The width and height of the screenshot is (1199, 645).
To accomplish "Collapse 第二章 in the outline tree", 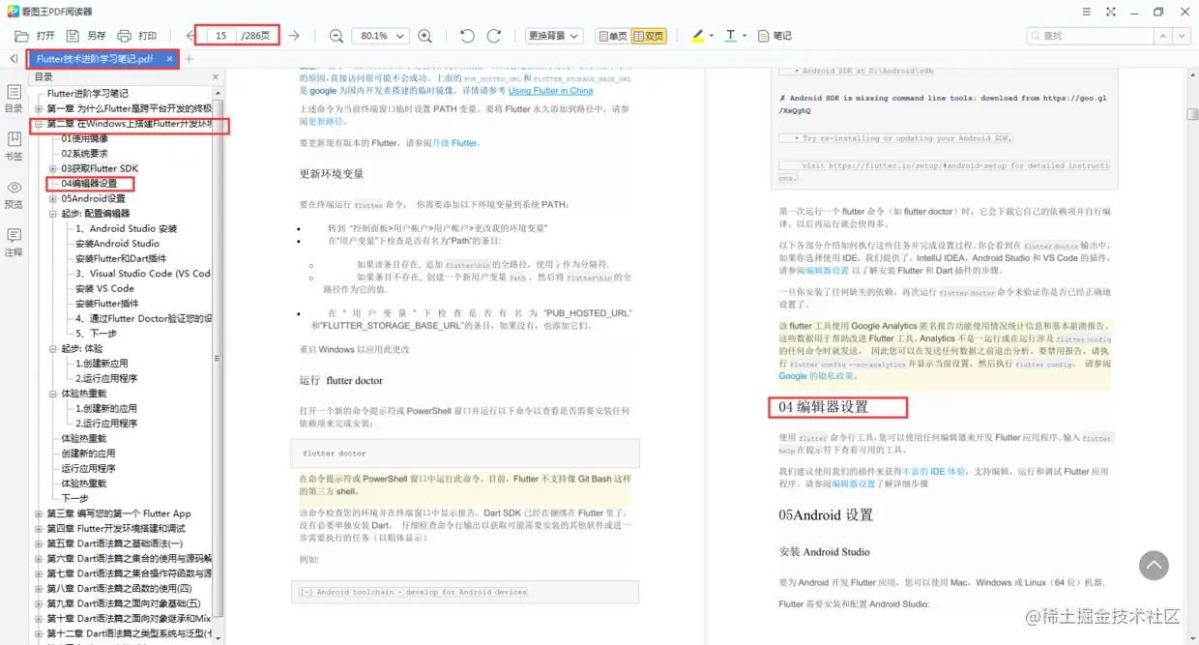I will (x=39, y=124).
